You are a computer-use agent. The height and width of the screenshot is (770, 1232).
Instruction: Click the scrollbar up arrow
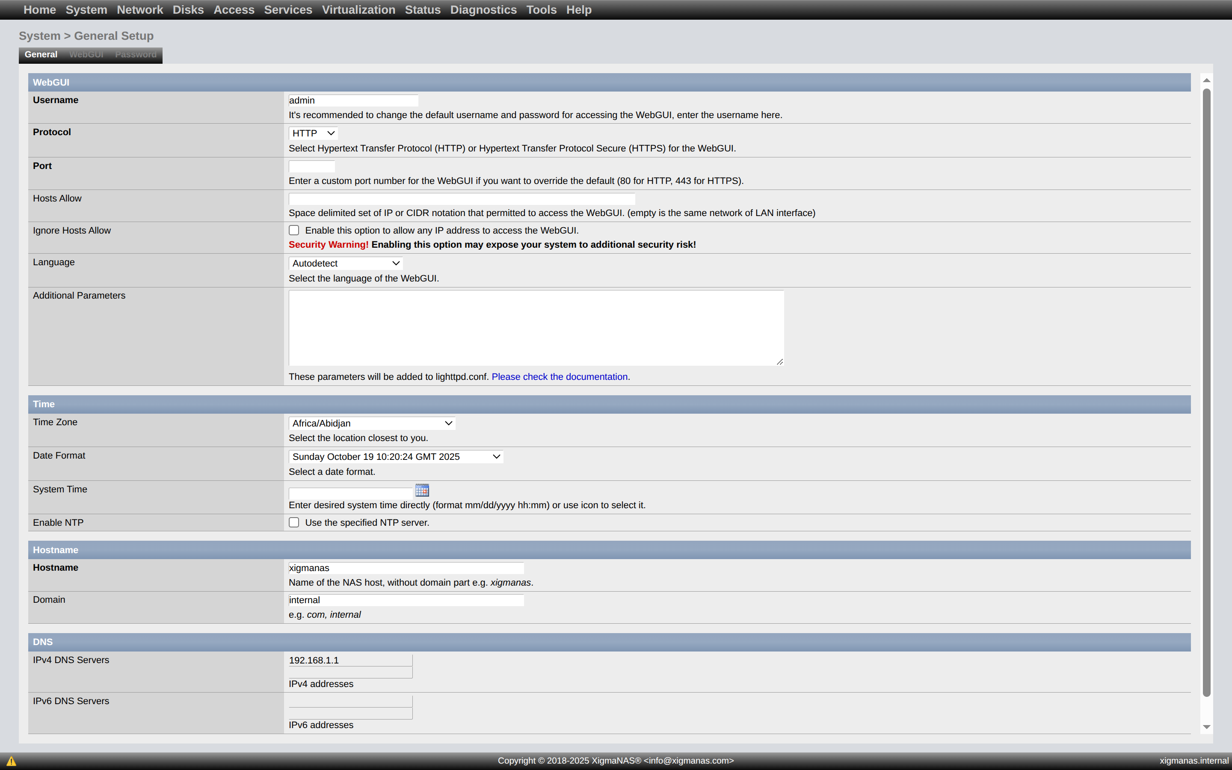[x=1206, y=80]
